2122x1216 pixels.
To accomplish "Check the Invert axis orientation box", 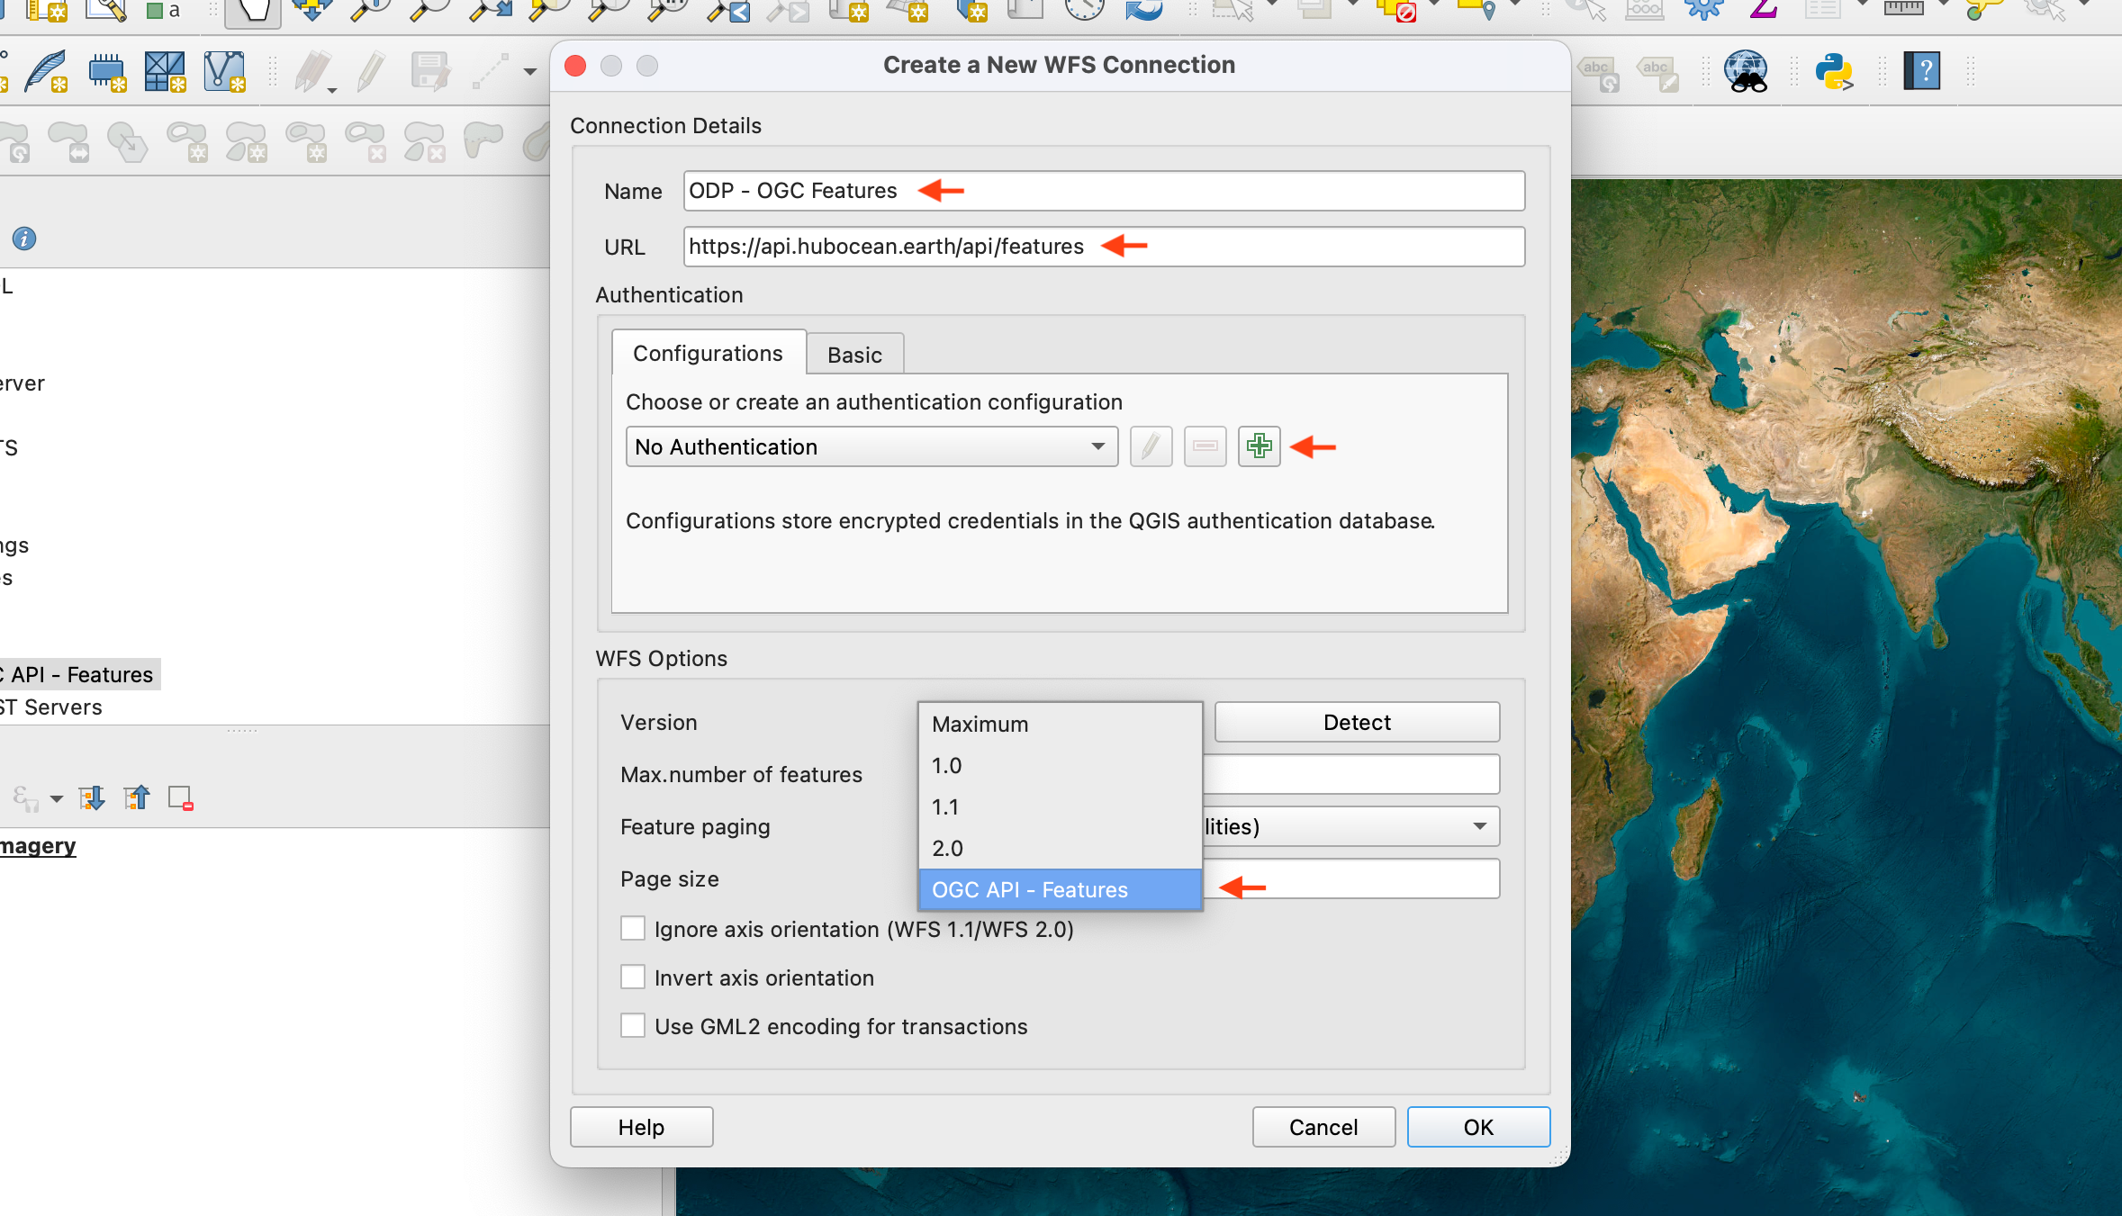I will click(633, 977).
